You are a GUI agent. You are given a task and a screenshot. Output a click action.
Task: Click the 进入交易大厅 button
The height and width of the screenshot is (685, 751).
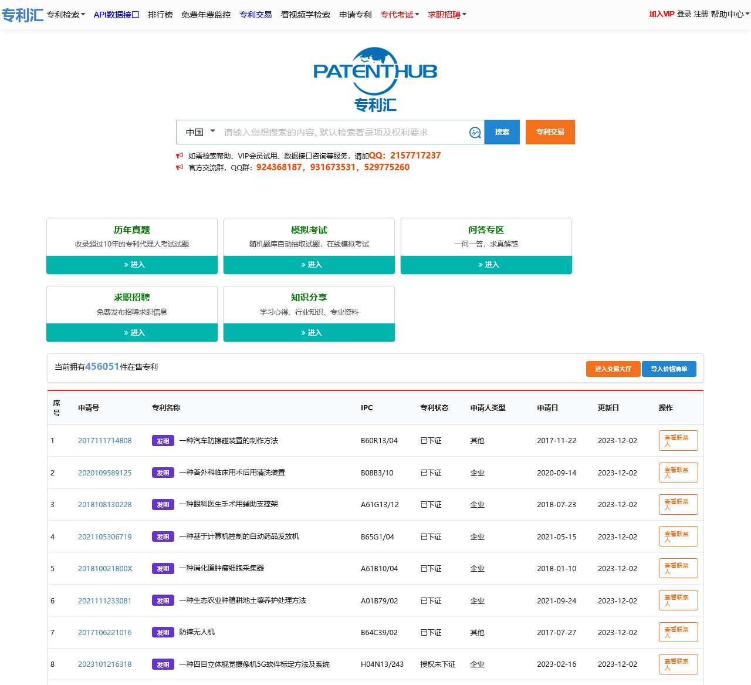click(613, 369)
